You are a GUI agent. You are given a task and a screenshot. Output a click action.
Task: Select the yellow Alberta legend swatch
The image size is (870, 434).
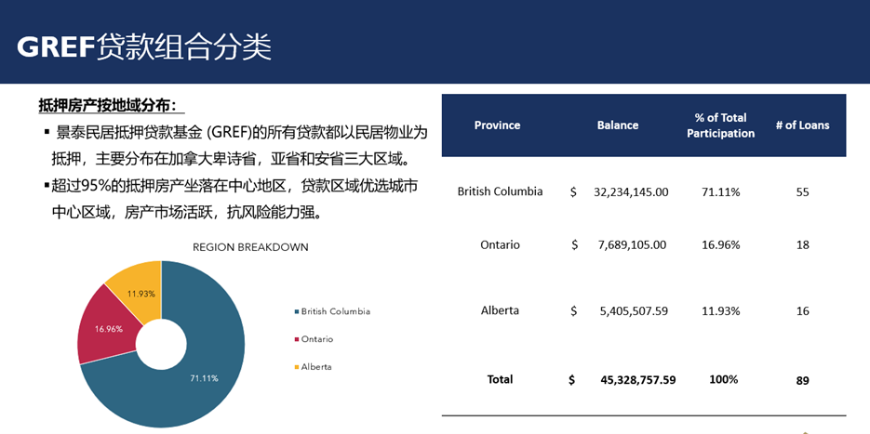pos(296,367)
